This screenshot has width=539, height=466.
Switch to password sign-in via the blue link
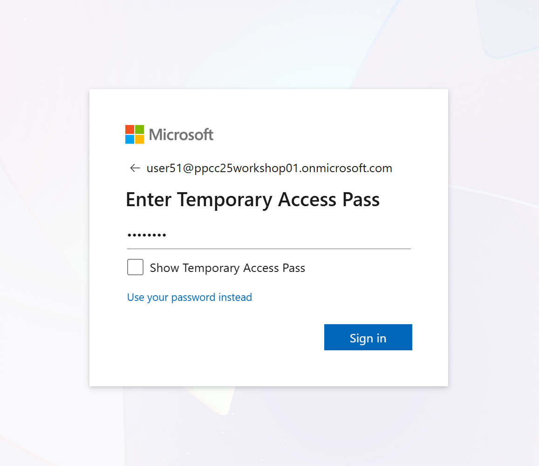[189, 297]
